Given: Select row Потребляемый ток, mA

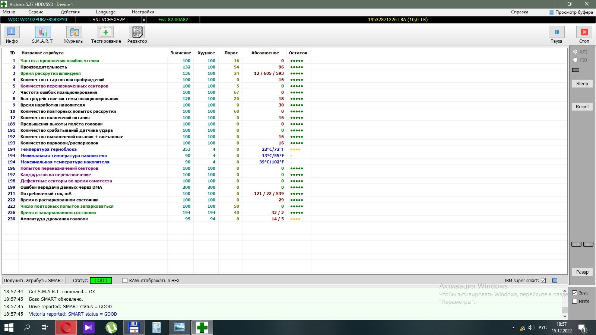Looking at the screenshot, I should [x=156, y=194].
